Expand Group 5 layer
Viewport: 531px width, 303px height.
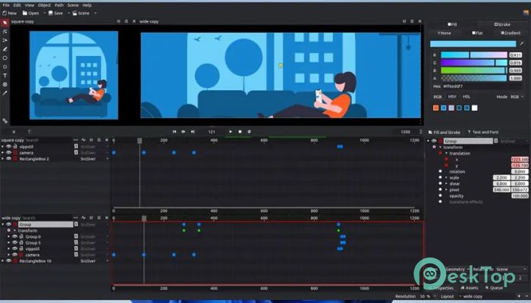(x=9, y=242)
